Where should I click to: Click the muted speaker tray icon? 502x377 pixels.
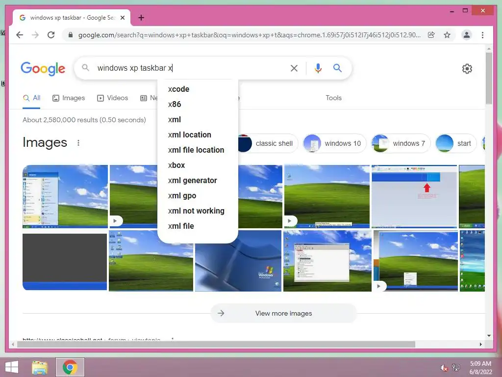[444, 368]
